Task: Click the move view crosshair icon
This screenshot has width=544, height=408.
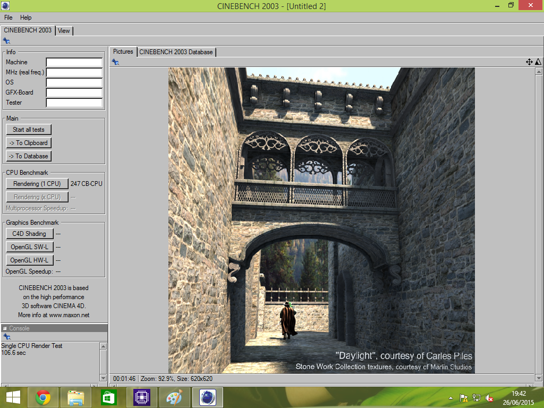Action: pos(529,62)
